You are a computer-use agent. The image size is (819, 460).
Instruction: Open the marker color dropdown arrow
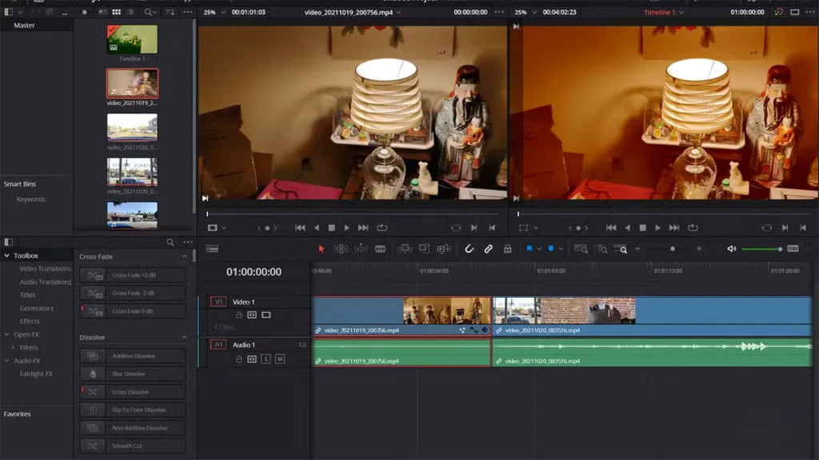[561, 249]
